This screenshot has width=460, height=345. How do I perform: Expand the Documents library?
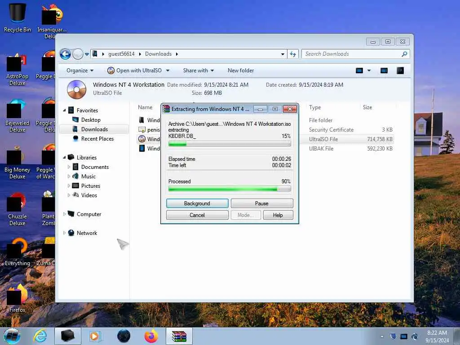pyautogui.click(x=69, y=167)
